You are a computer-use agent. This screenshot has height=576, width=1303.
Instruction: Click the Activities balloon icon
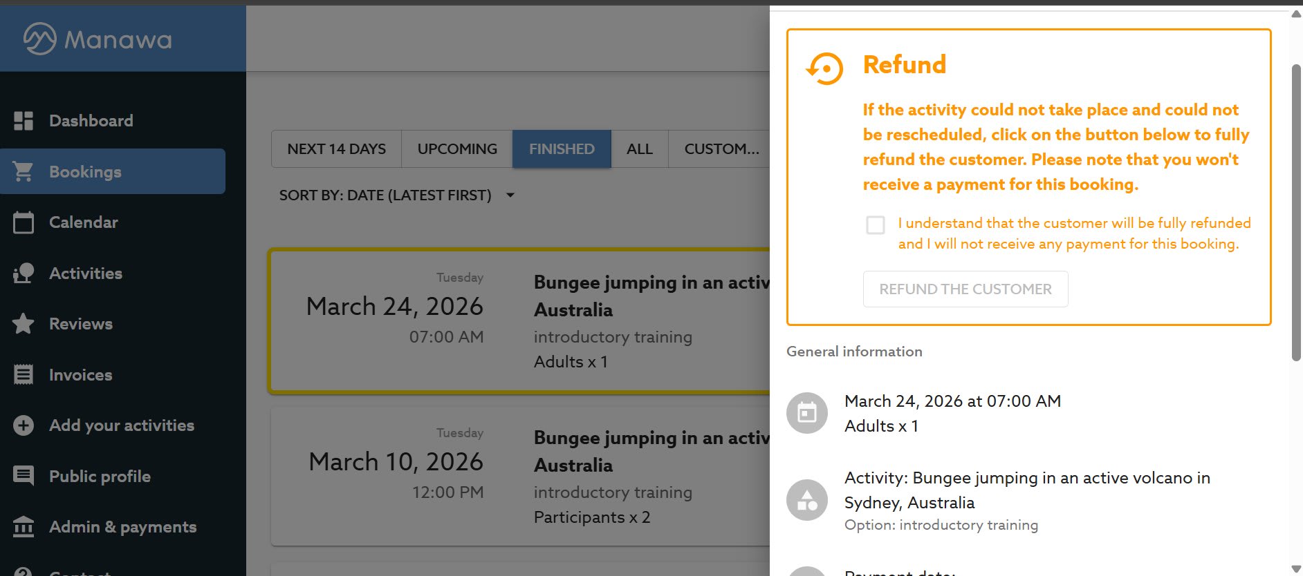click(24, 273)
